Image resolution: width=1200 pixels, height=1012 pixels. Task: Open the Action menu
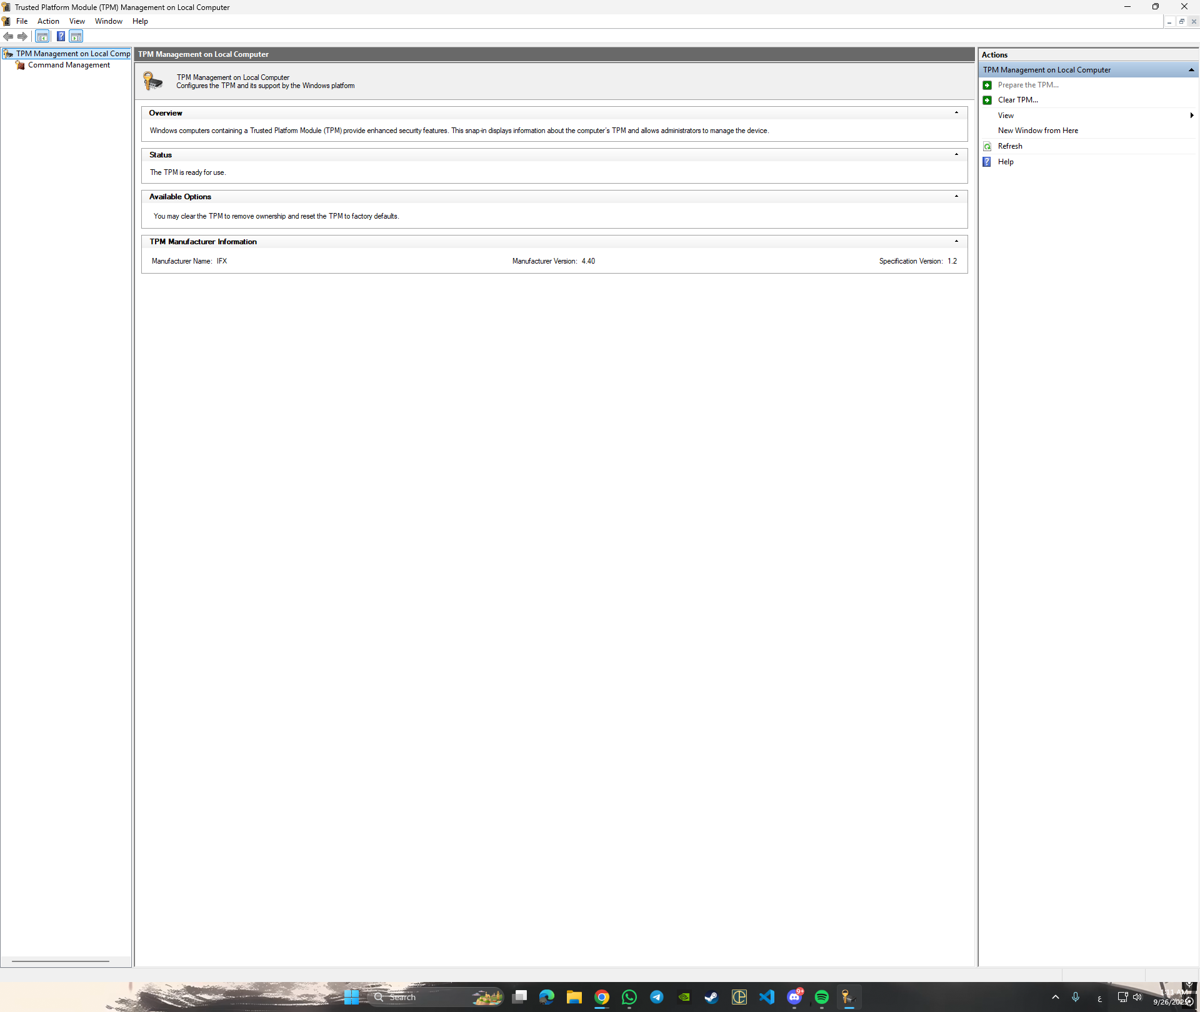pyautogui.click(x=48, y=21)
